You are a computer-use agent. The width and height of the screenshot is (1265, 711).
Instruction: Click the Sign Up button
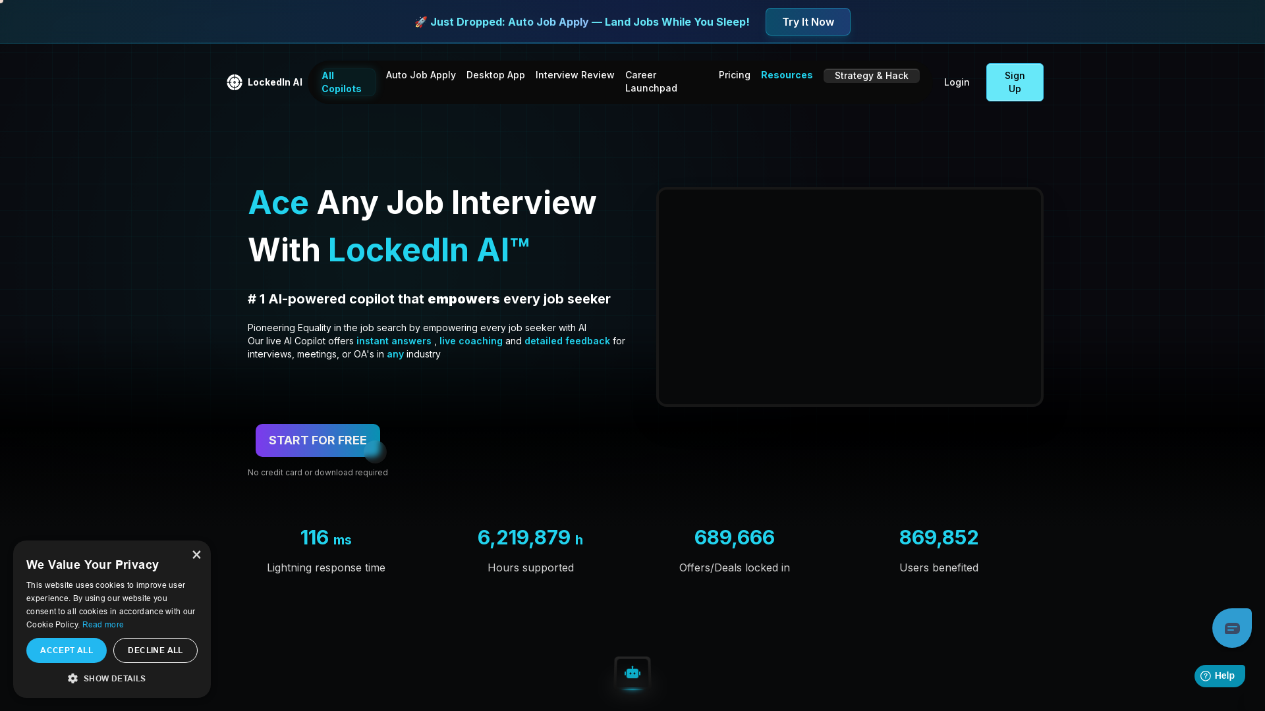click(1014, 82)
